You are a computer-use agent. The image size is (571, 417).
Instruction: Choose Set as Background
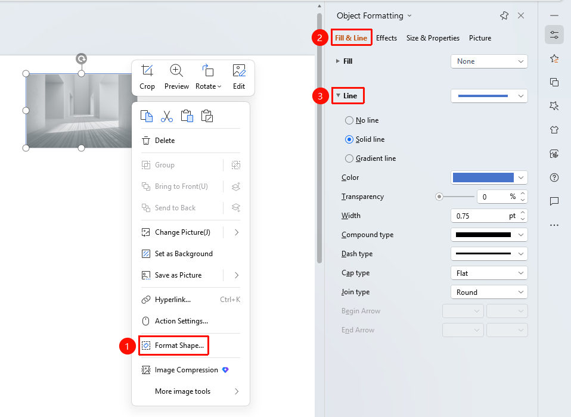click(x=191, y=254)
